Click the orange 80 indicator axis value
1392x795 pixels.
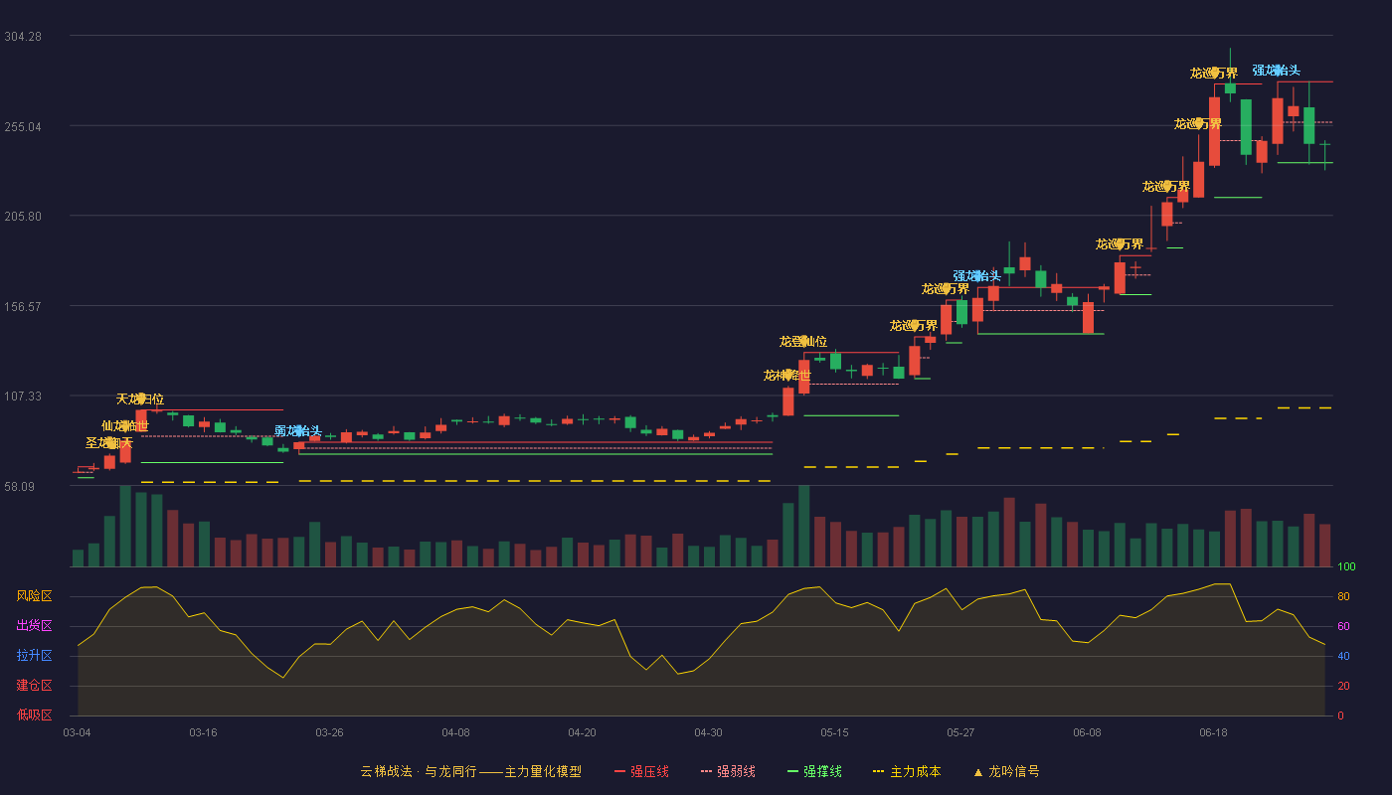[1343, 596]
